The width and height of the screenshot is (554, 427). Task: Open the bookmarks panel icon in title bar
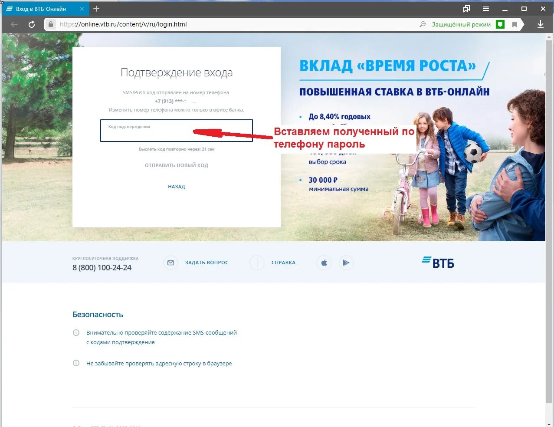466,9
